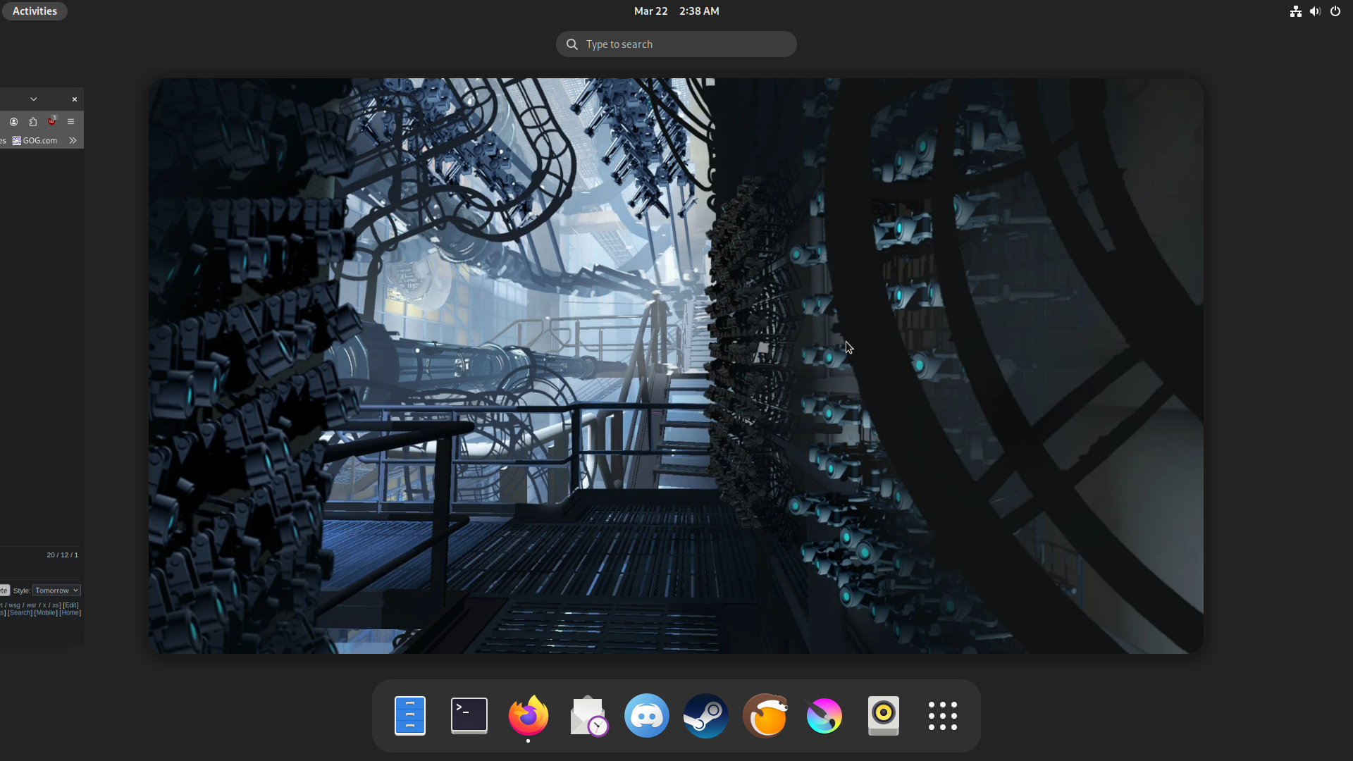The width and height of the screenshot is (1353, 761).
Task: Click the volume icon in top bar
Action: coord(1315,11)
